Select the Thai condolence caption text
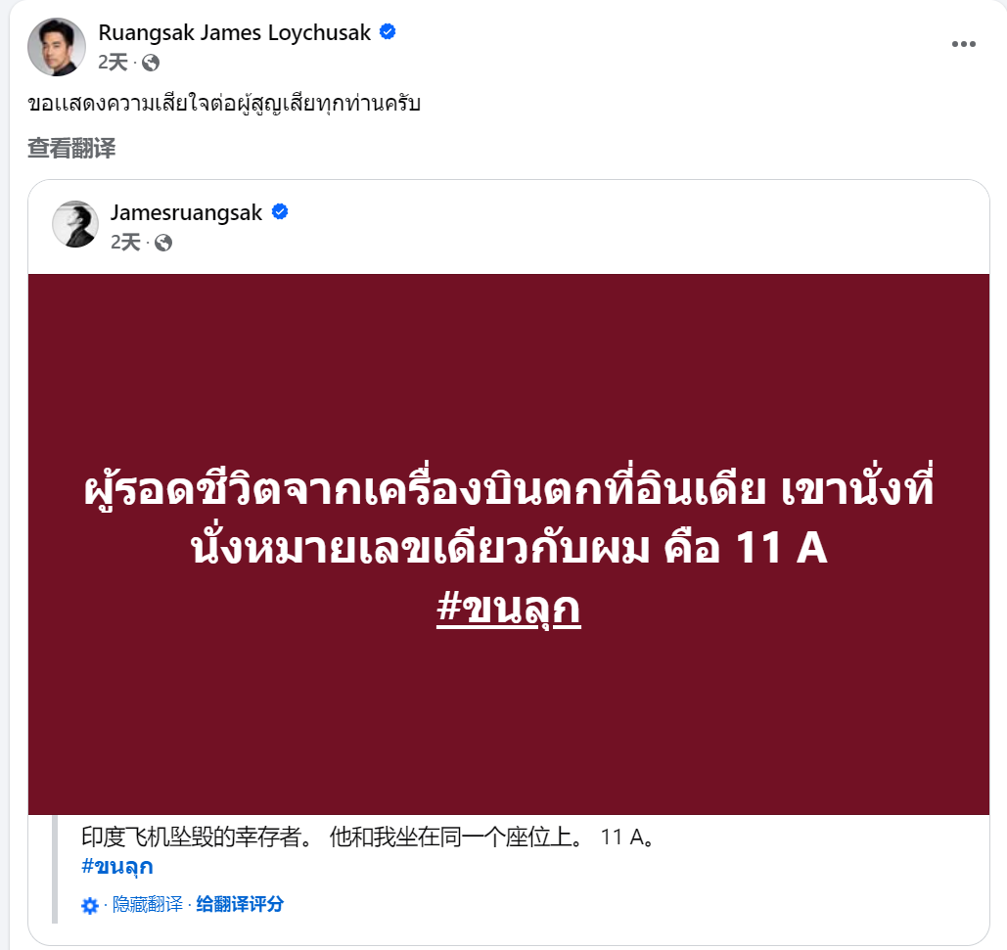 coord(224,104)
